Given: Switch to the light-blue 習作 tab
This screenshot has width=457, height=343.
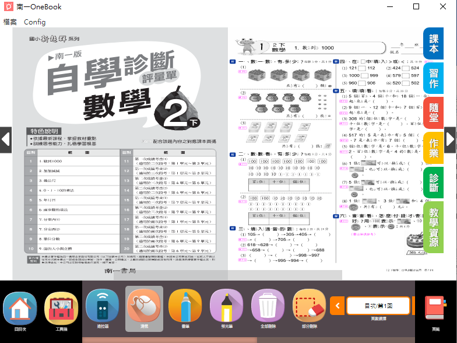Looking at the screenshot, I should pyautogui.click(x=434, y=78).
